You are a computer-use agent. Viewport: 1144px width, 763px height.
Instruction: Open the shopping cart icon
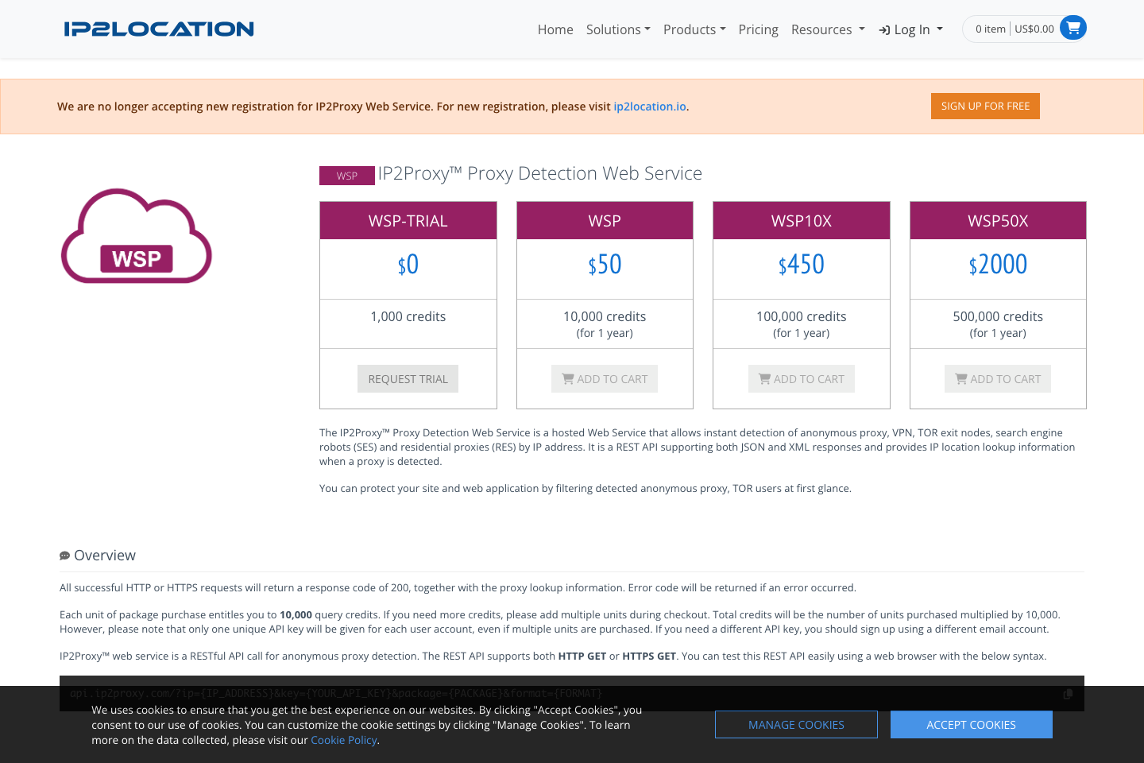pos(1073,27)
